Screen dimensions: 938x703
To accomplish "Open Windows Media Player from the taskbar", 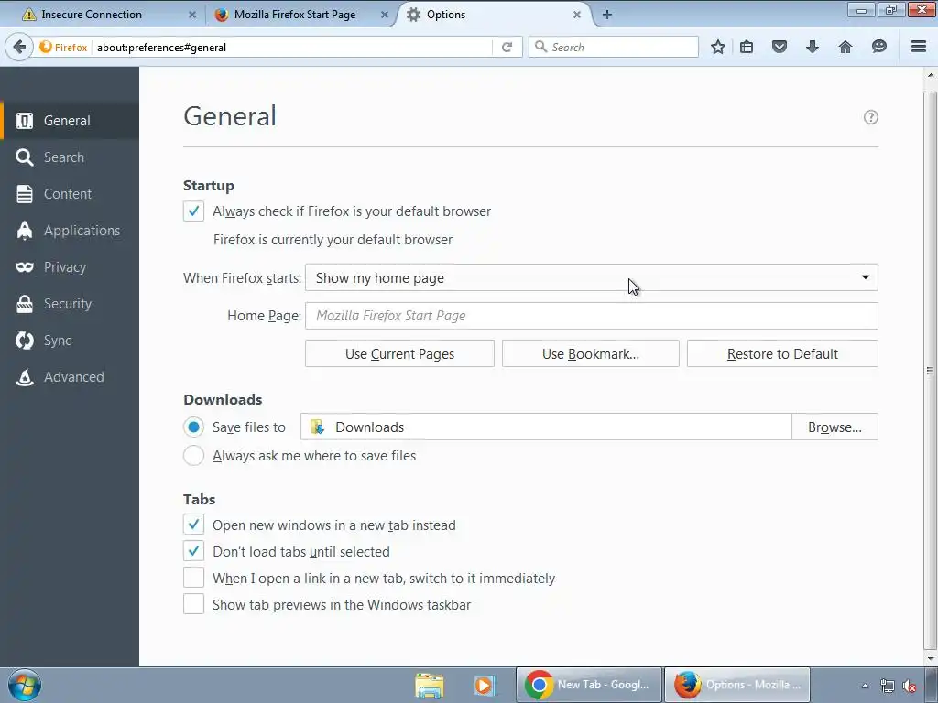I will [x=485, y=685].
